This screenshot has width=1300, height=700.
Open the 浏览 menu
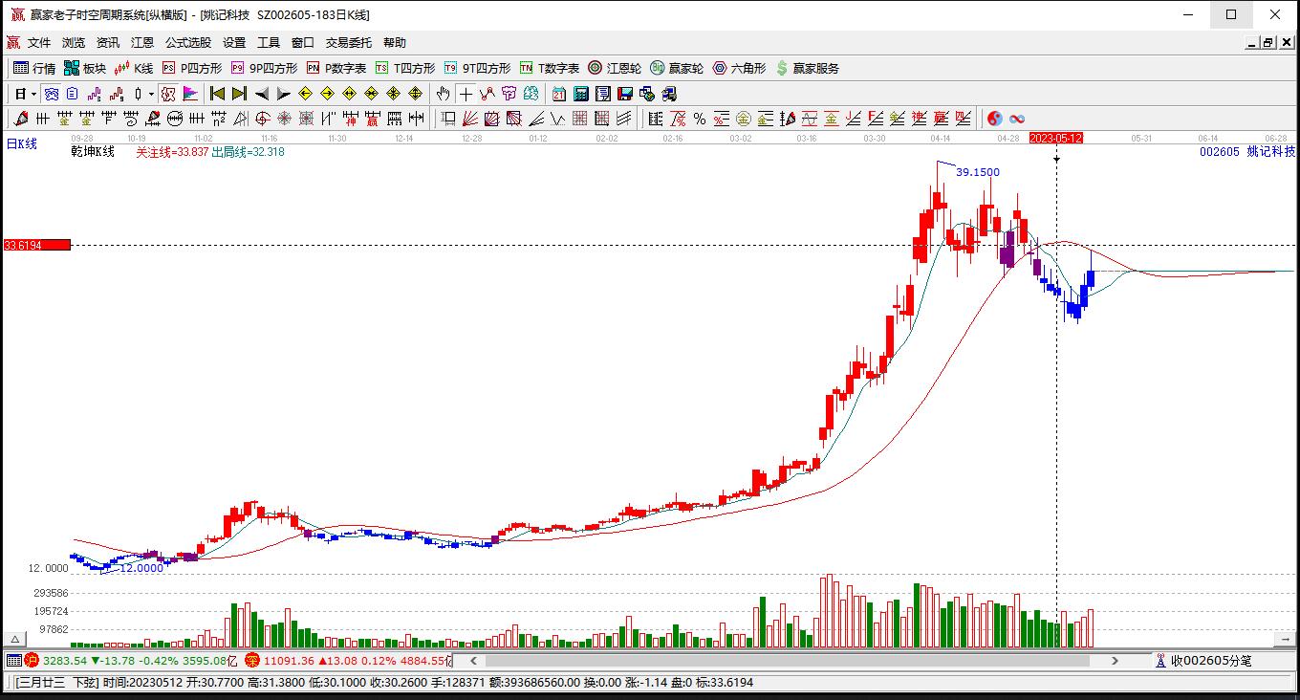tap(74, 42)
